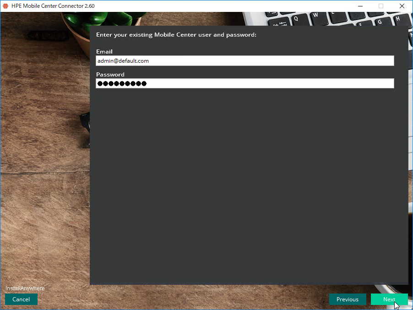Click the W key on the keyboard photo
Viewport: 413px width, 310px height.
click(315, 15)
